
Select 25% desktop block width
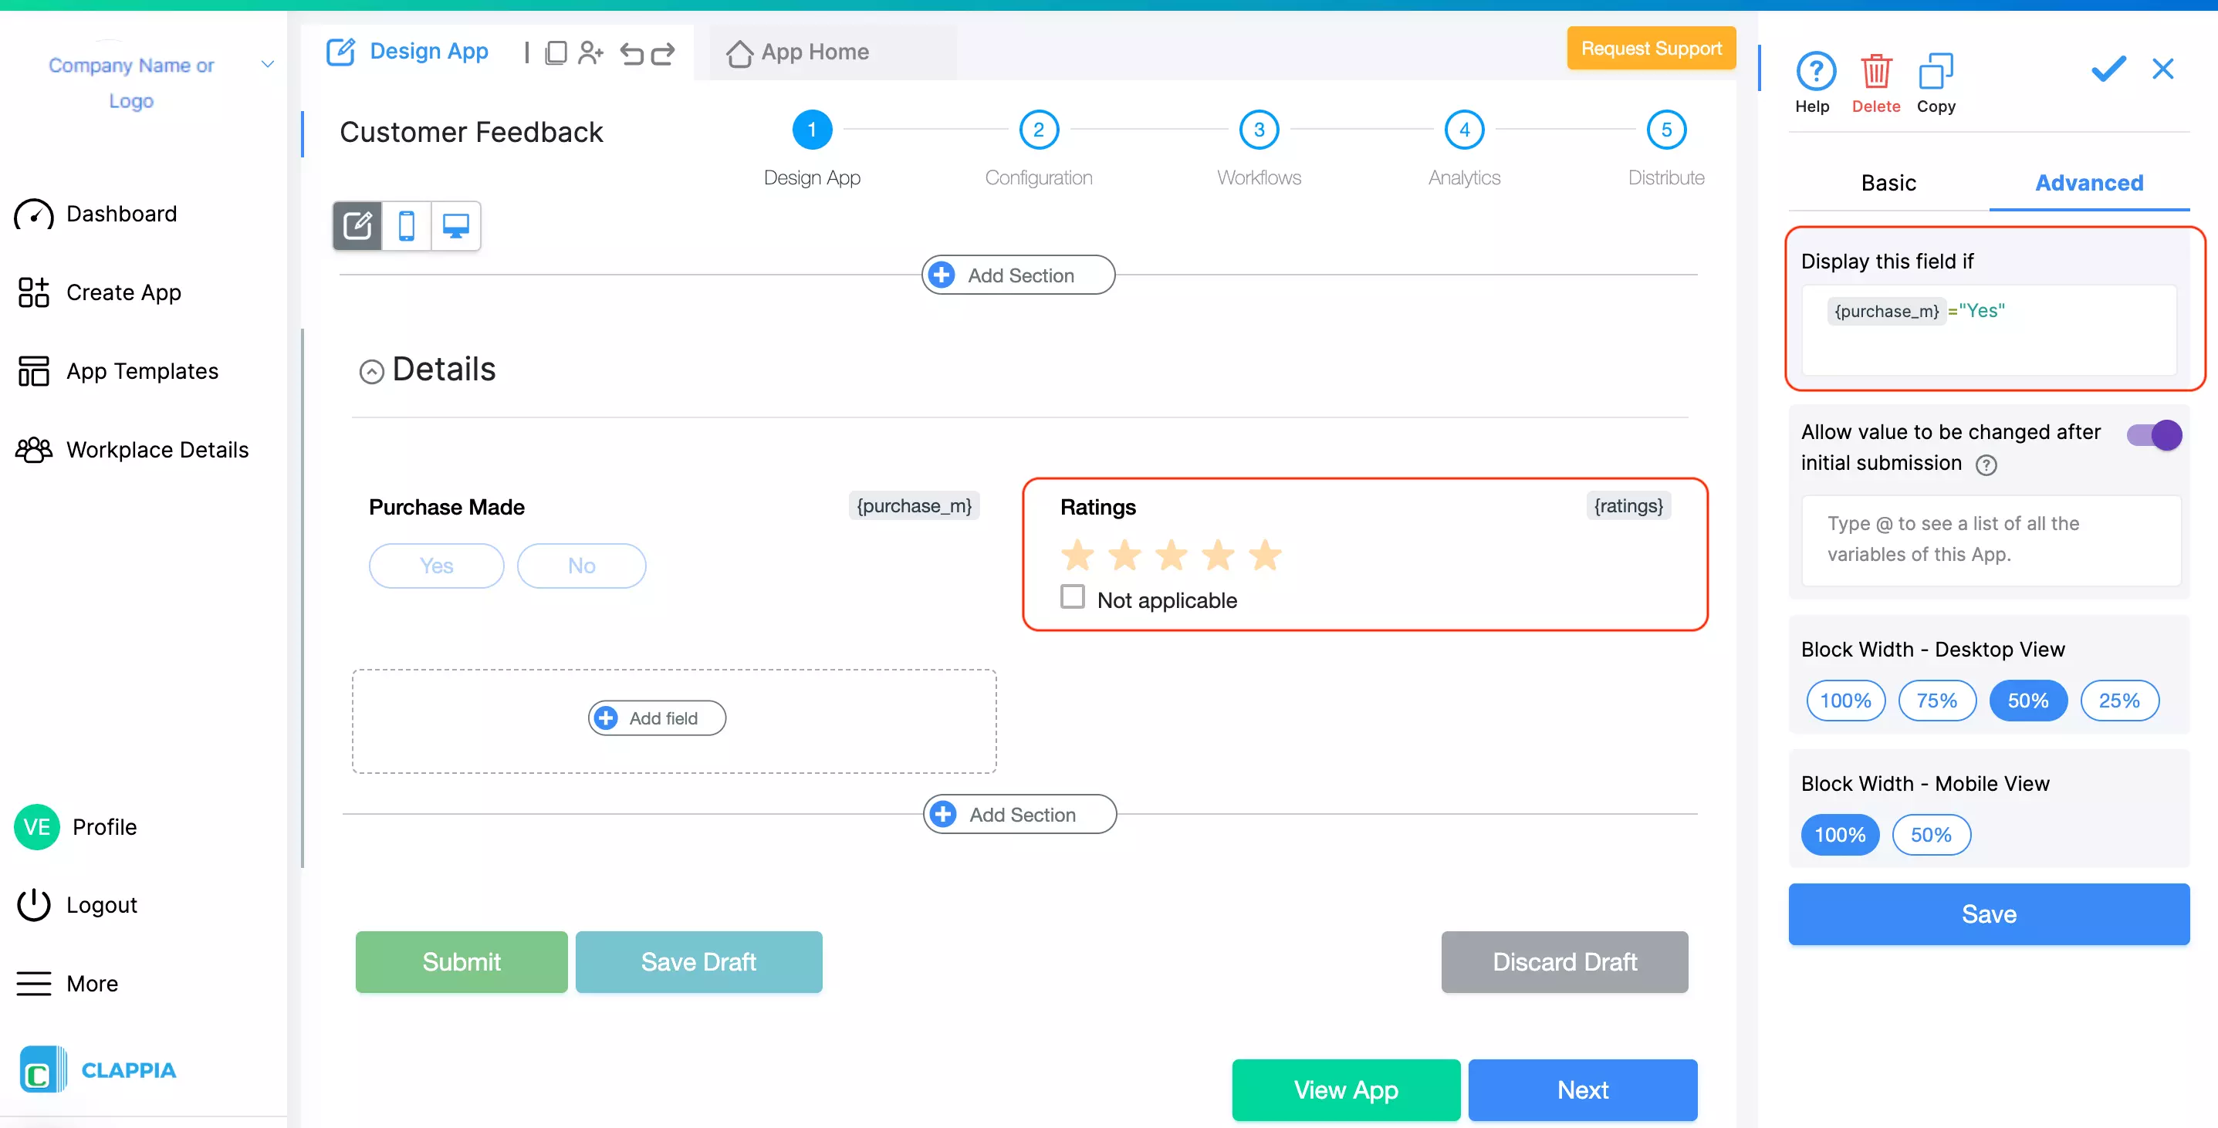(2118, 701)
